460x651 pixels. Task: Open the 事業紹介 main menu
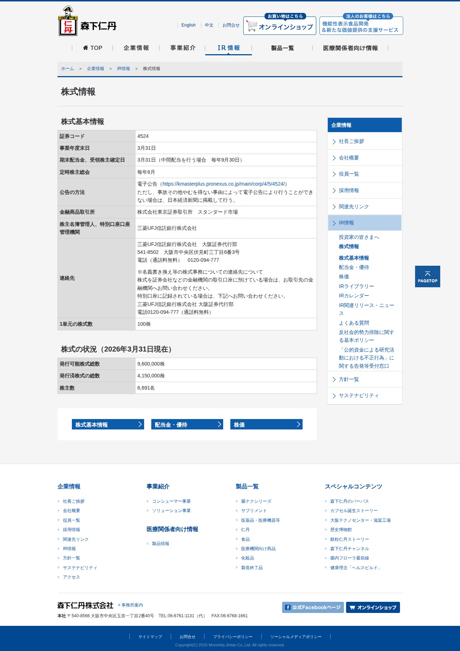[x=183, y=48]
